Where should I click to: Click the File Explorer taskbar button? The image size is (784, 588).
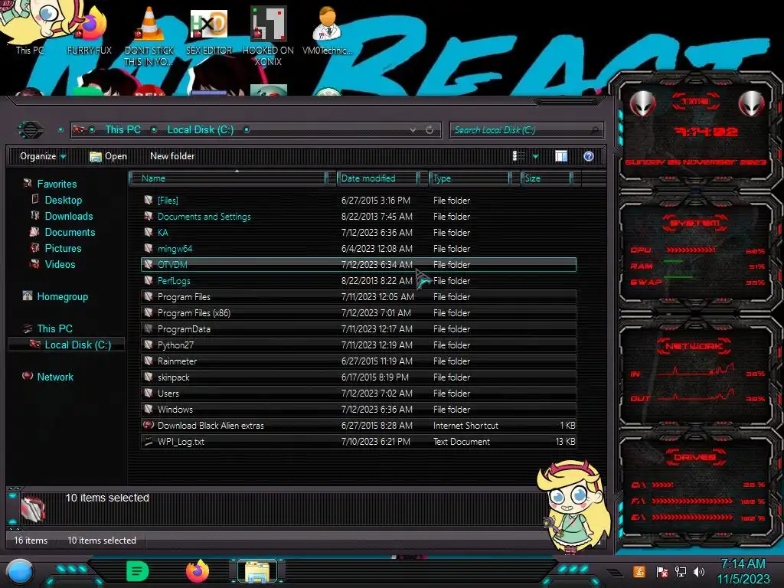257,571
